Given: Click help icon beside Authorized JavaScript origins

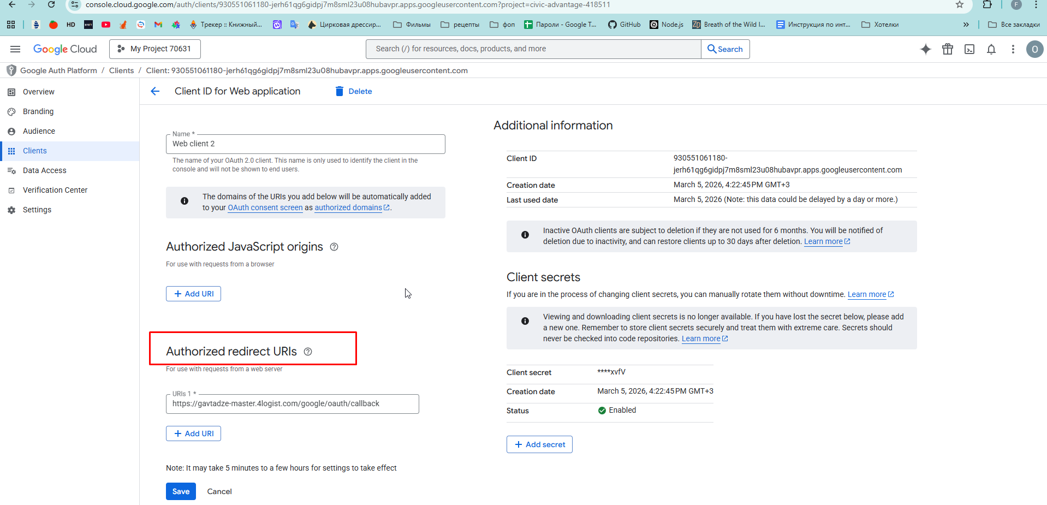Looking at the screenshot, I should [x=334, y=247].
